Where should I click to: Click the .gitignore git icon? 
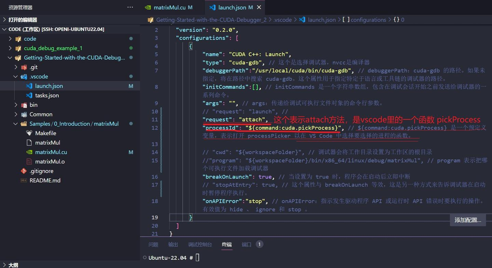(24, 171)
